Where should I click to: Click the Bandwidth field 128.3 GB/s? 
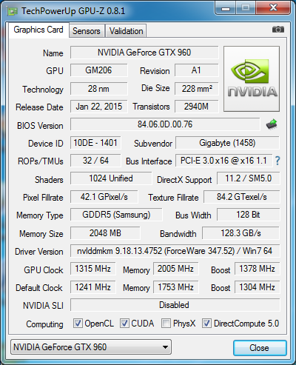pyautogui.click(x=240, y=233)
